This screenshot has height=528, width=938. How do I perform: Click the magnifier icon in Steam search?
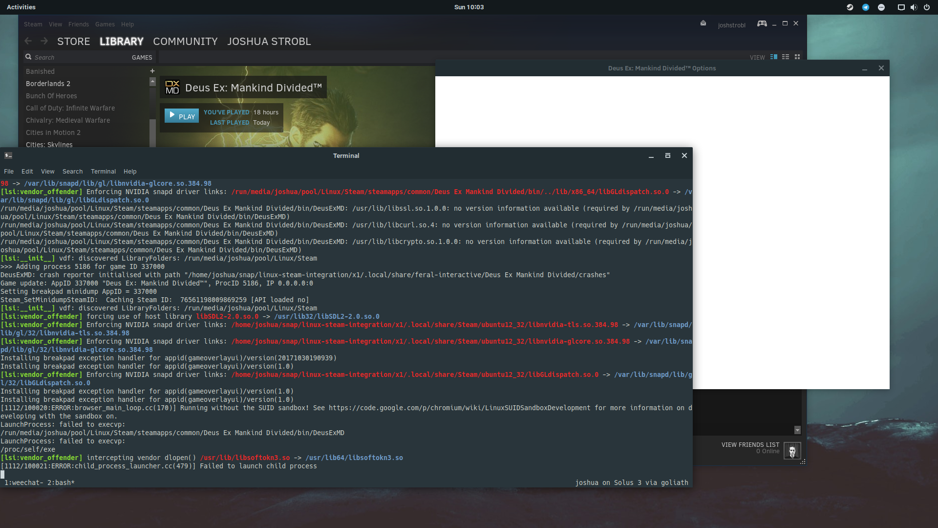click(29, 57)
